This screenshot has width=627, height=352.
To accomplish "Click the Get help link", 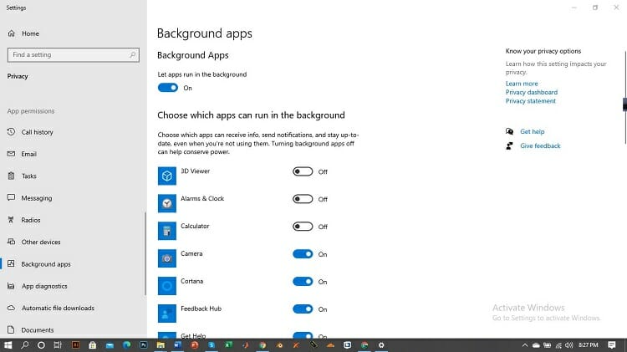I will 533,131.
